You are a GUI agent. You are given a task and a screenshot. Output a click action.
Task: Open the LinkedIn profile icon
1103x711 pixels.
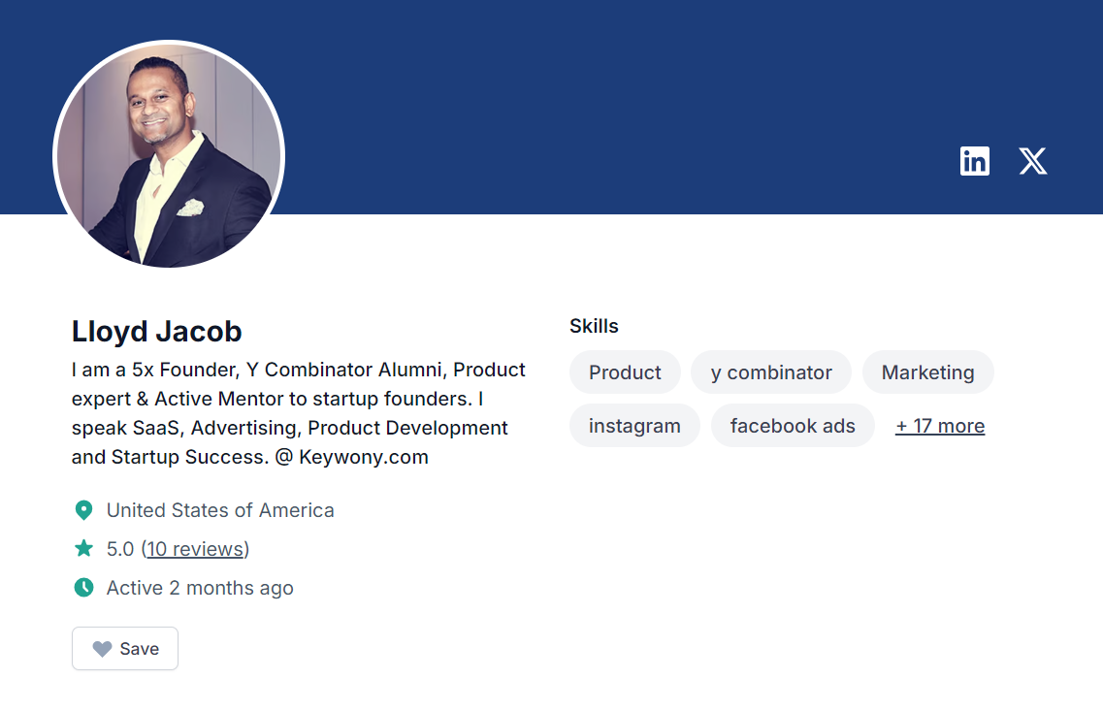tap(974, 161)
